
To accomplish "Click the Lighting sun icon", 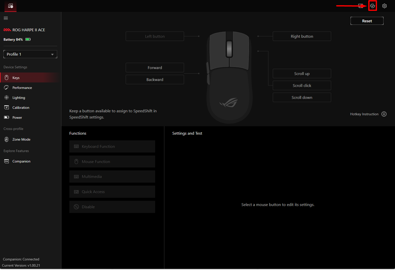I will click(x=6, y=98).
